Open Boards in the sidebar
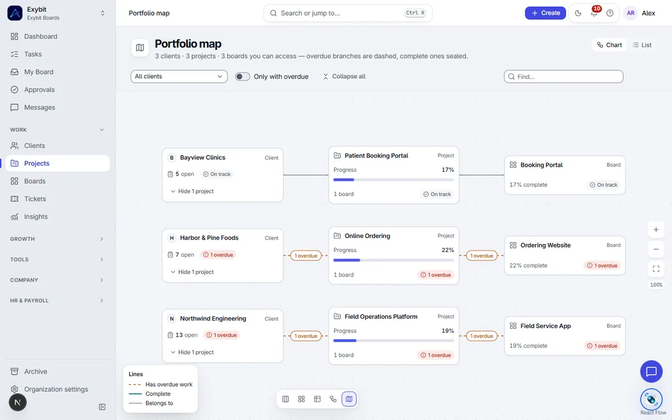 pyautogui.click(x=58, y=181)
